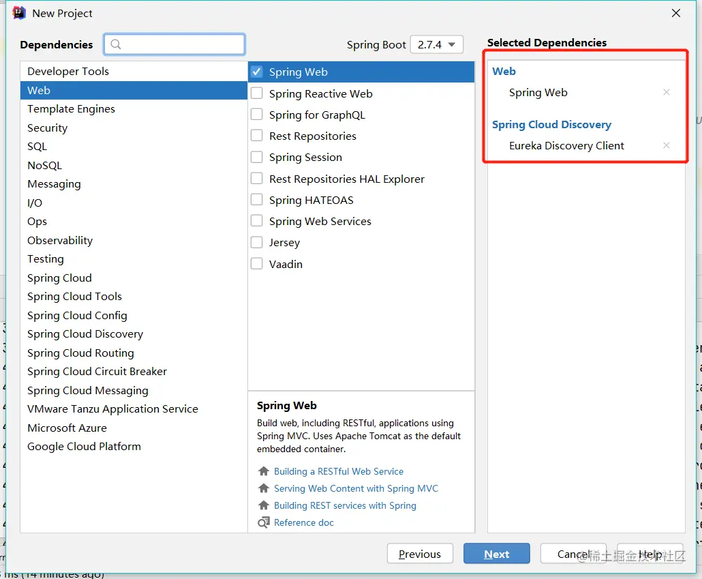Select the Messaging category

(134, 184)
